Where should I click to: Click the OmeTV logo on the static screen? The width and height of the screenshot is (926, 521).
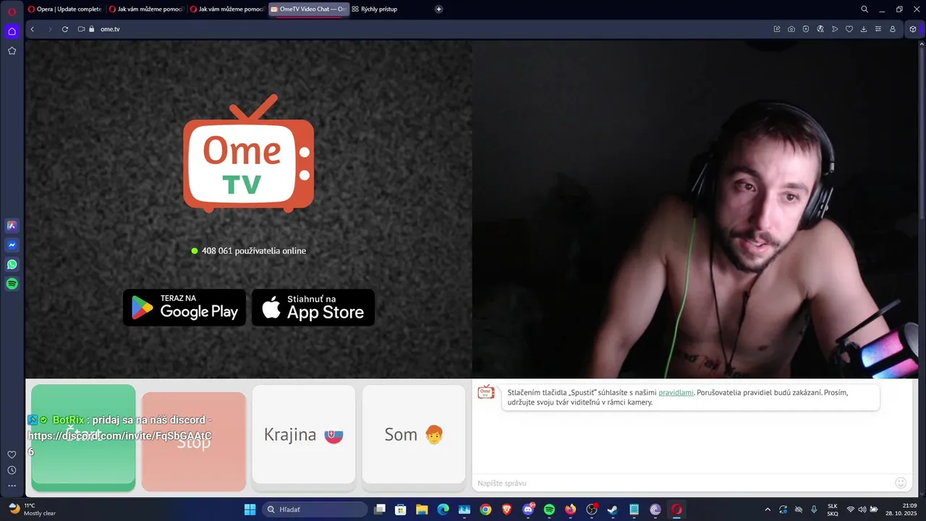[249, 153]
